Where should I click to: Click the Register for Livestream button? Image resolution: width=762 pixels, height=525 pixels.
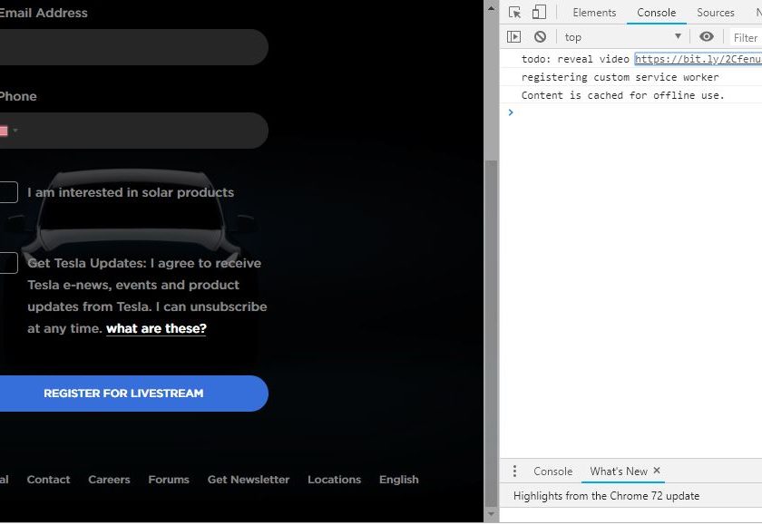point(133,394)
